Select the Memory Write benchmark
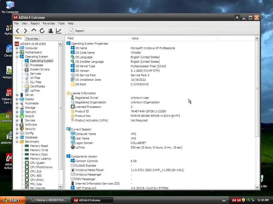This screenshot has height=204, width=273. [x=39, y=150]
